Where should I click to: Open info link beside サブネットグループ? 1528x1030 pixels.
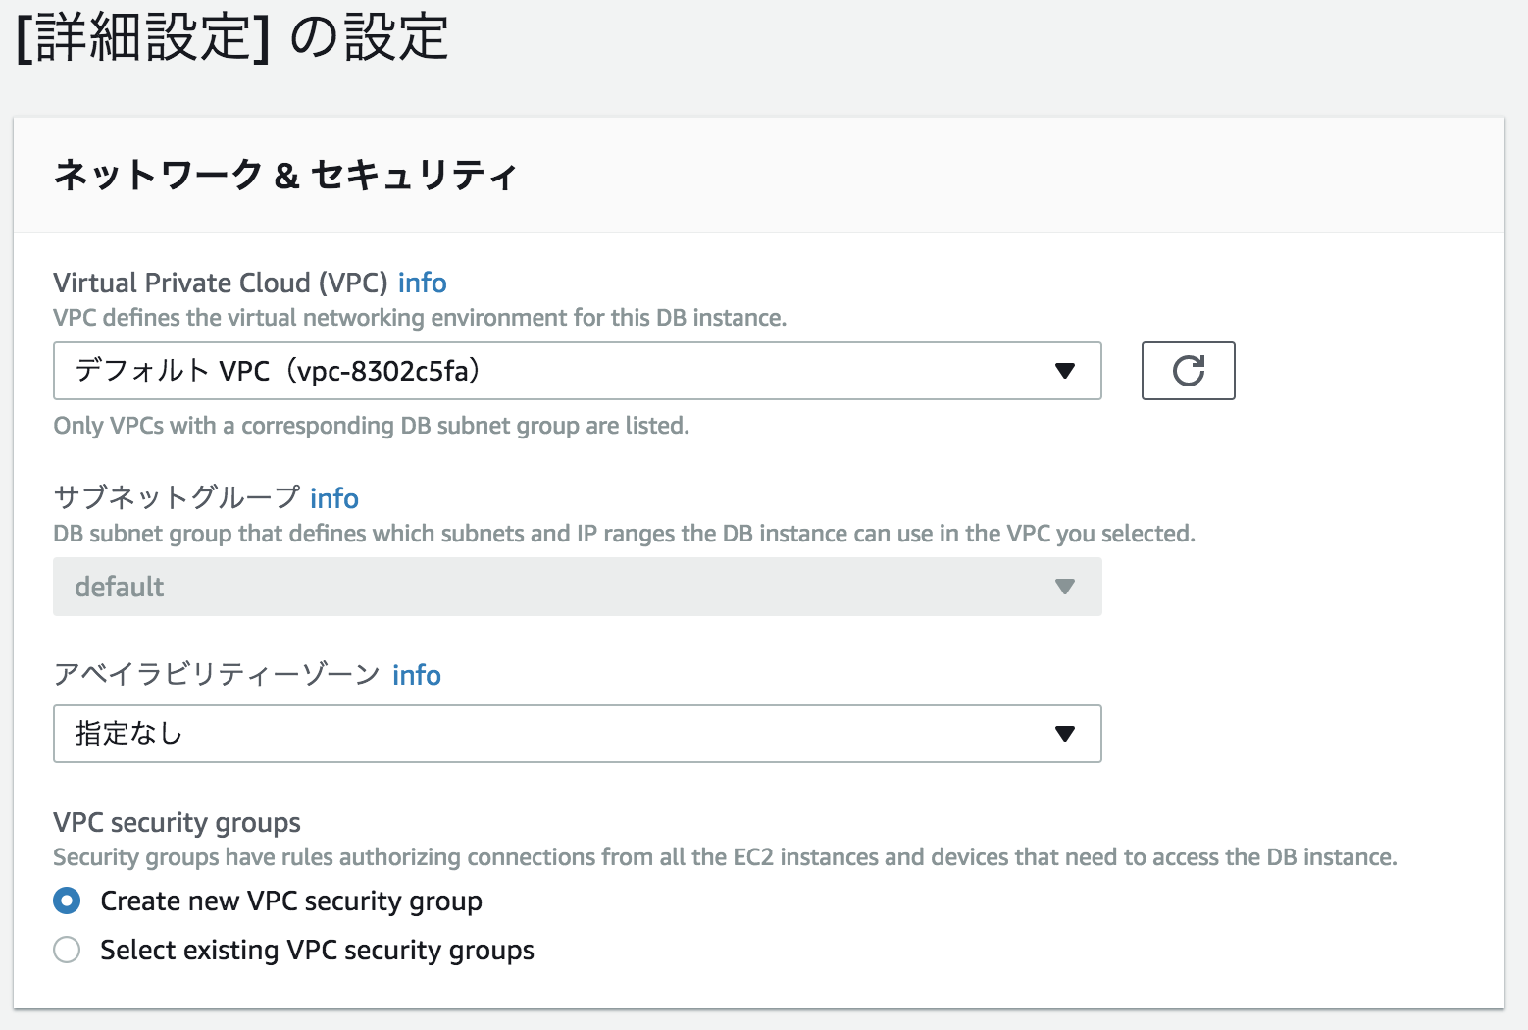pyautogui.click(x=333, y=498)
